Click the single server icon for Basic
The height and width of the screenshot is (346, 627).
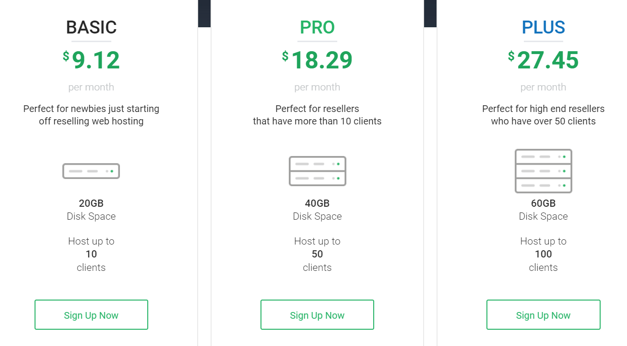point(91,171)
